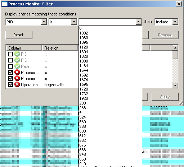Choose PID 524 in dropdown list
The width and height of the screenshot is (184, 167).
pyautogui.click(x=110, y=117)
